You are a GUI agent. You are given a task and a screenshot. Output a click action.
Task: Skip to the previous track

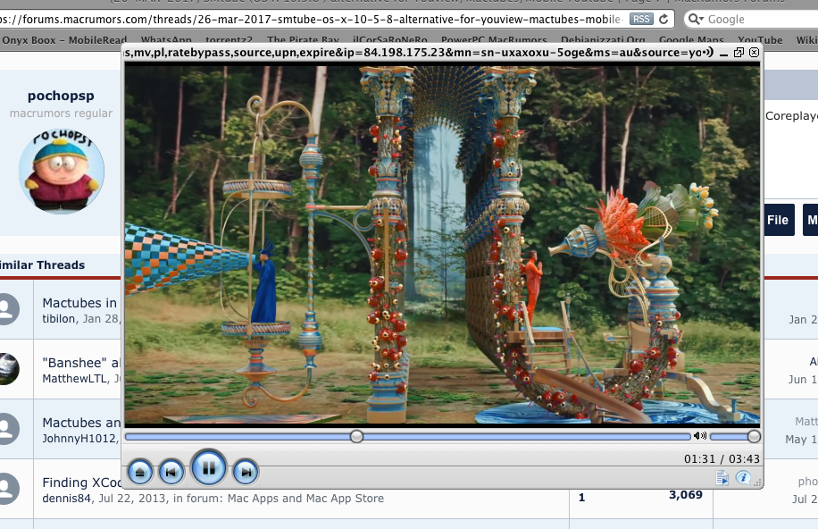[x=171, y=472]
